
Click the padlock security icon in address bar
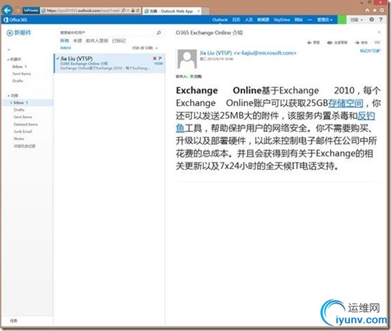click(133, 10)
